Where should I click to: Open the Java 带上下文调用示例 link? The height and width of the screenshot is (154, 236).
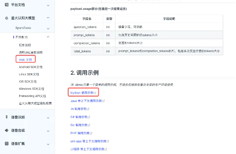86,101
